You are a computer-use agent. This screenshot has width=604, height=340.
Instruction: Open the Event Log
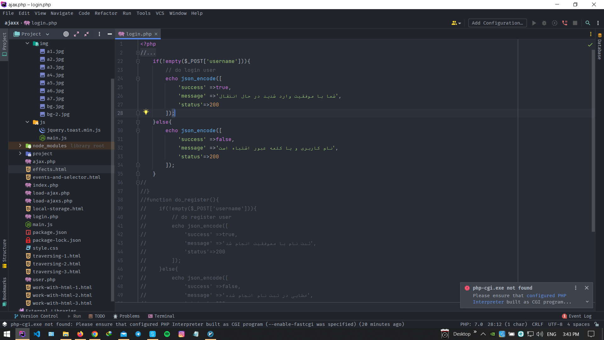pyautogui.click(x=577, y=316)
